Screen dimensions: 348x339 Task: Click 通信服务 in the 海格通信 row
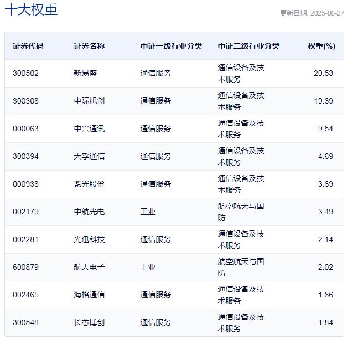coord(155,295)
